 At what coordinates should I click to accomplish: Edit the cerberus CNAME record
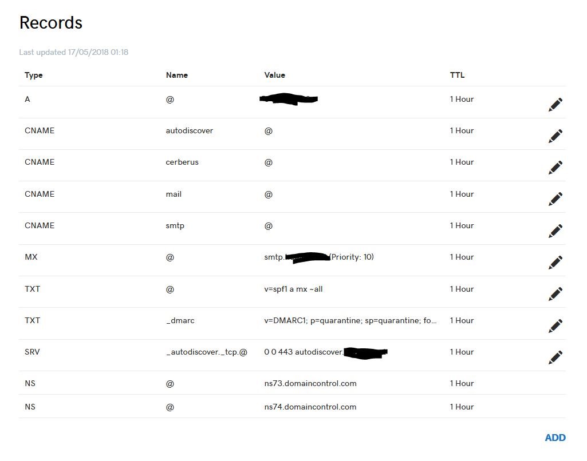[556, 168]
